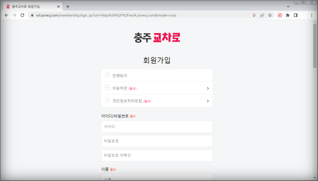
Task: Go back to the previous page
Action: [x=6, y=15]
